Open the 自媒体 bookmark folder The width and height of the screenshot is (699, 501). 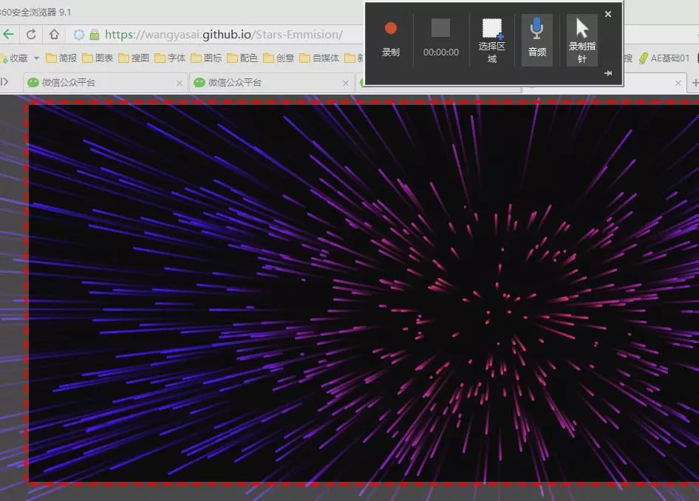[x=319, y=58]
